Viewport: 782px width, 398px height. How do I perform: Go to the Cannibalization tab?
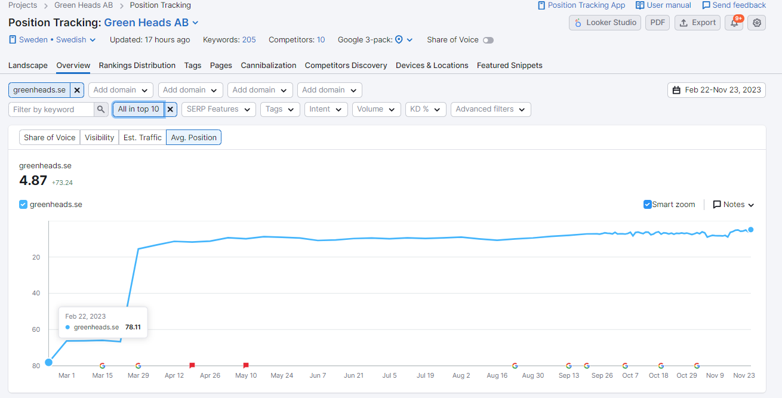click(x=269, y=66)
